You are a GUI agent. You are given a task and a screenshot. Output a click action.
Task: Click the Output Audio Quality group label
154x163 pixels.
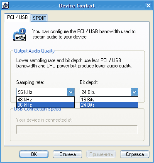(x=34, y=51)
